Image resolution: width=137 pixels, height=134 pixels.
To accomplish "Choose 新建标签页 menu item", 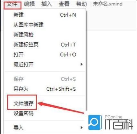I will [45, 45].
